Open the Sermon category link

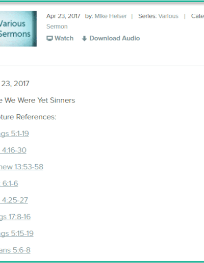point(57,27)
